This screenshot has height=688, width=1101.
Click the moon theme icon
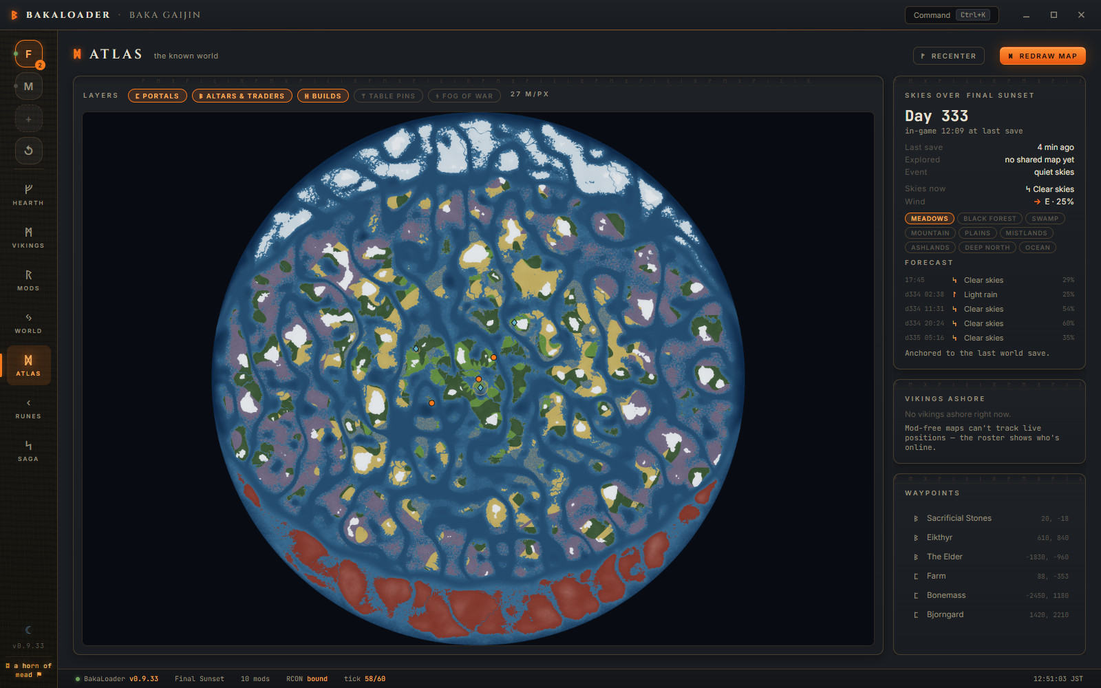[x=28, y=630]
